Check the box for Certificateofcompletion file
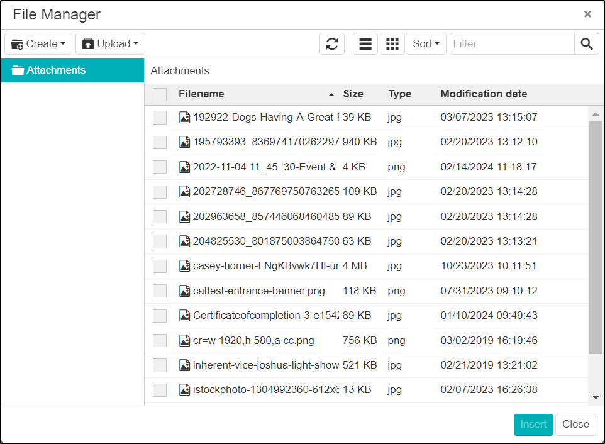Viewport: 605px width, 444px height. (x=160, y=316)
